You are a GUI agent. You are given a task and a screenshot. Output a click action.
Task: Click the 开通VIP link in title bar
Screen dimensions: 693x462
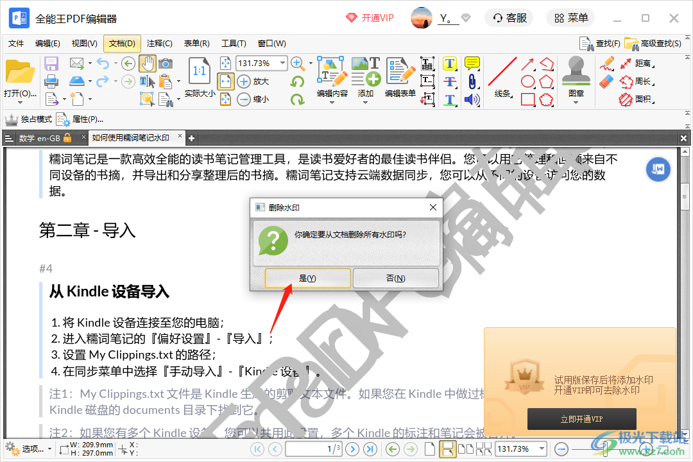pyautogui.click(x=370, y=18)
